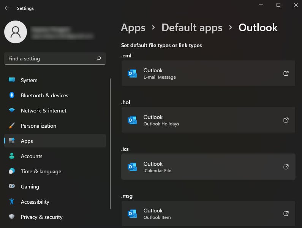302x228 pixels.
Task: Open external link icon for .eml
Action: pyautogui.click(x=286, y=73)
